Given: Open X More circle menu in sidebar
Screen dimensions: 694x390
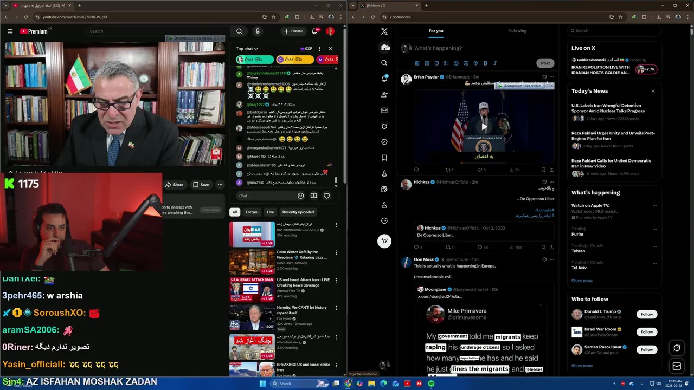Looking at the screenshot, I should click(x=384, y=221).
